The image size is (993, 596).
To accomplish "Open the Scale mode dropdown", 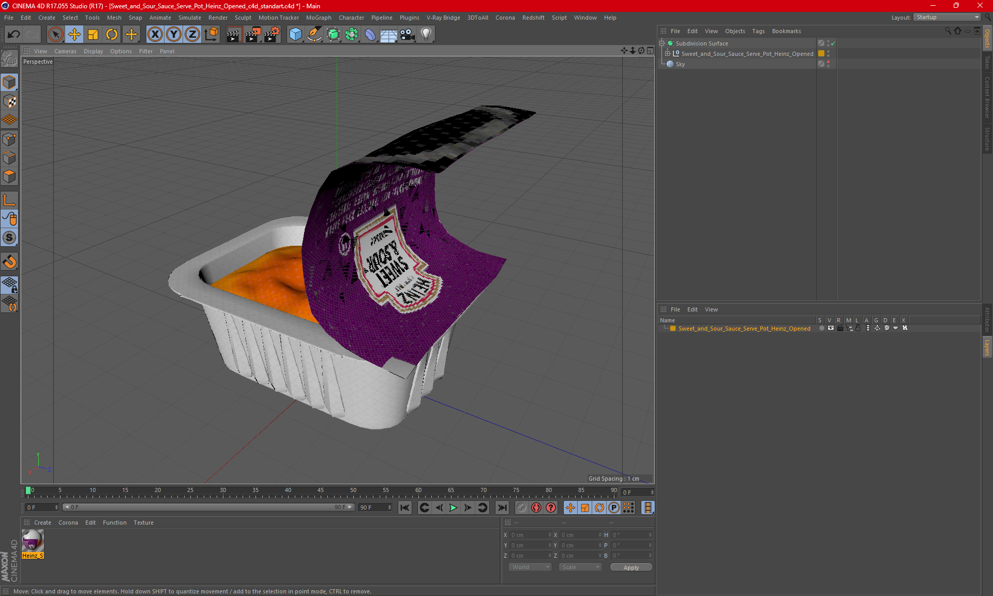I will [x=581, y=567].
